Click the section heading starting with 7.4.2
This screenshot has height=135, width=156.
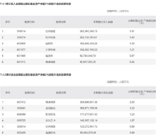pyautogui.click(x=36, y=75)
